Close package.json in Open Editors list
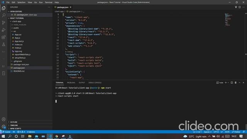Image resolution: width=247 pixels, height=139 pixels. point(12,15)
